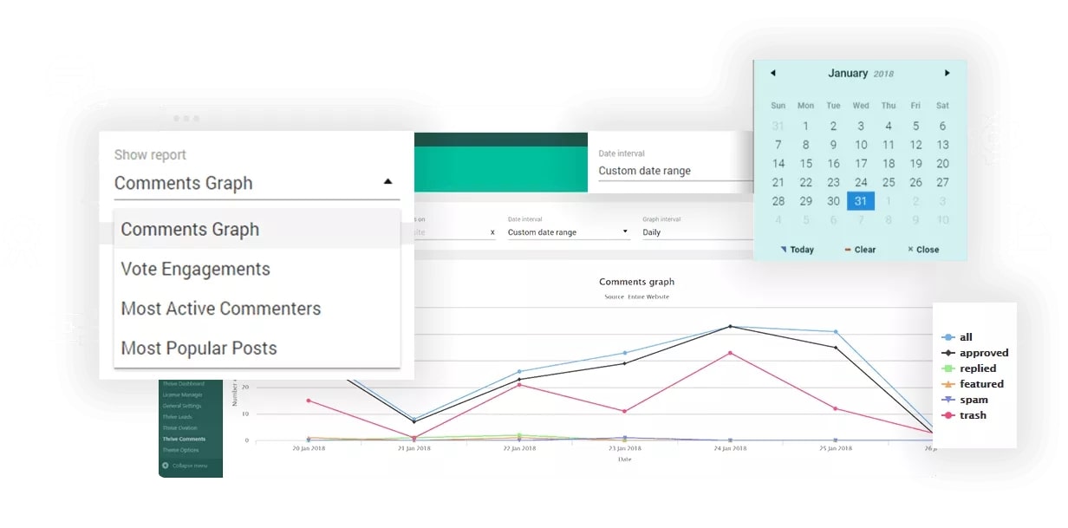Toggle the spam series in the legend
Viewport: 1068px width, 528px height.
(x=975, y=400)
